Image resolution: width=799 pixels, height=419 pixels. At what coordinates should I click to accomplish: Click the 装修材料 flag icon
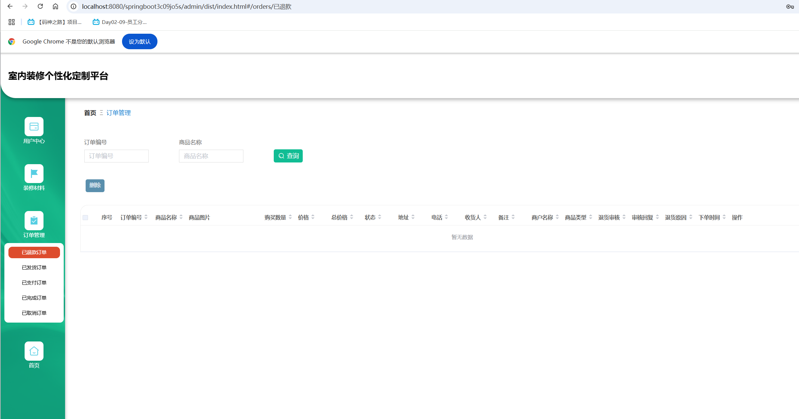[x=34, y=174]
